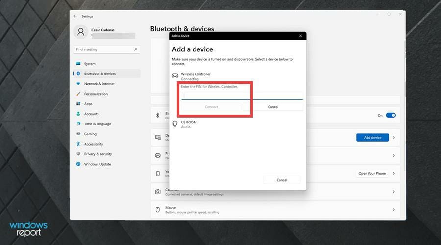Viewport: 441px width, 245px height.
Task: Click the PIN entry text field
Action: (x=242, y=96)
